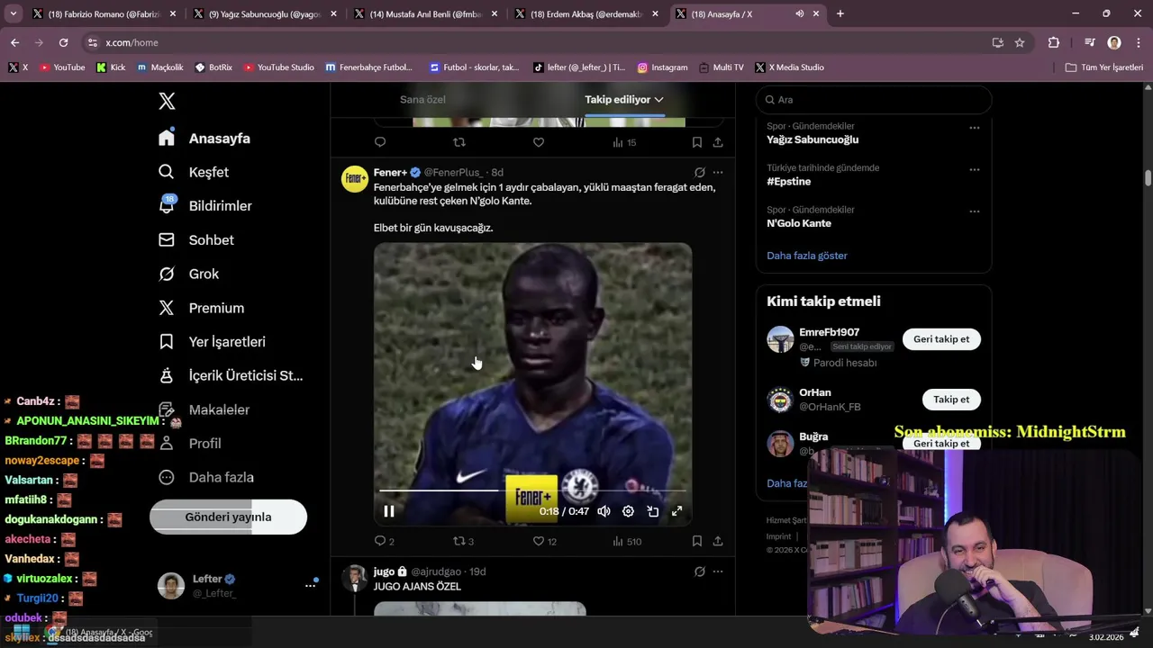Enter fullscreen on the video
The height and width of the screenshot is (648, 1153).
coord(676,511)
